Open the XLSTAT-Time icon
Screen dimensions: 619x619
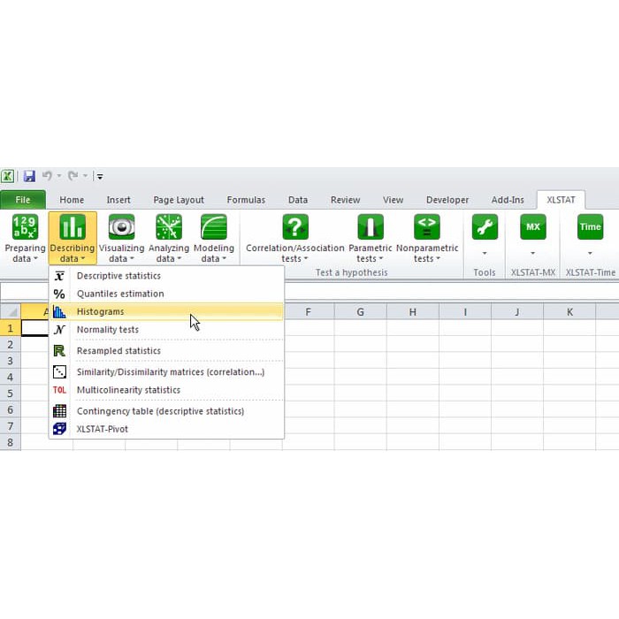[x=590, y=226]
